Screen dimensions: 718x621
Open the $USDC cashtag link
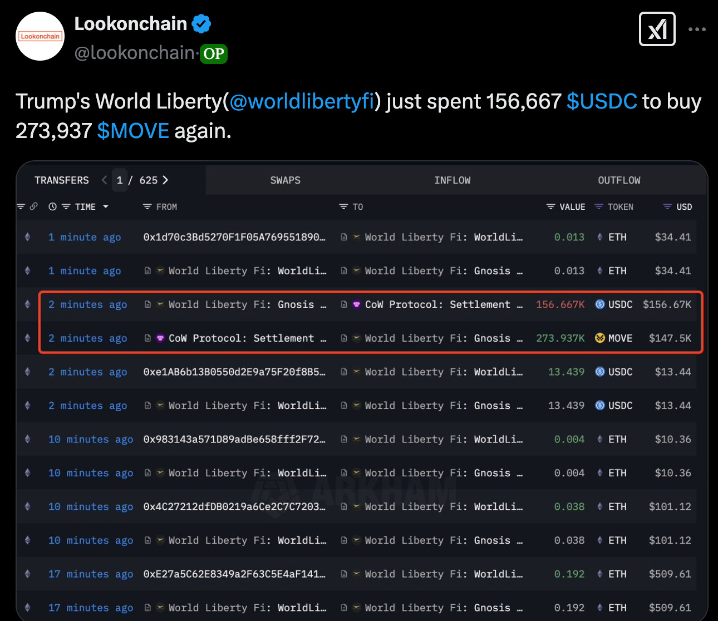pos(602,101)
